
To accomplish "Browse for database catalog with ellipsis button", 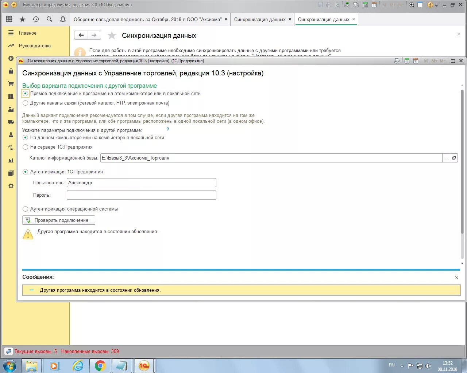I will 446,158.
